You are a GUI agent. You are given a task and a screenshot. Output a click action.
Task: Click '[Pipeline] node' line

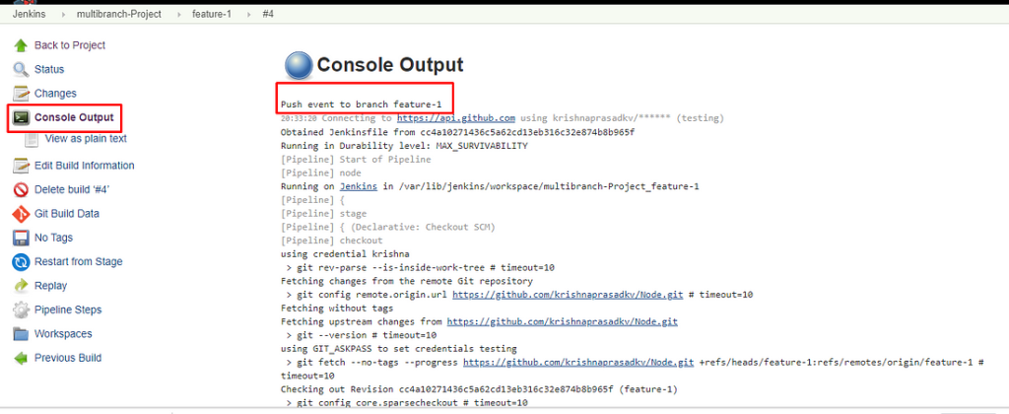(x=320, y=173)
